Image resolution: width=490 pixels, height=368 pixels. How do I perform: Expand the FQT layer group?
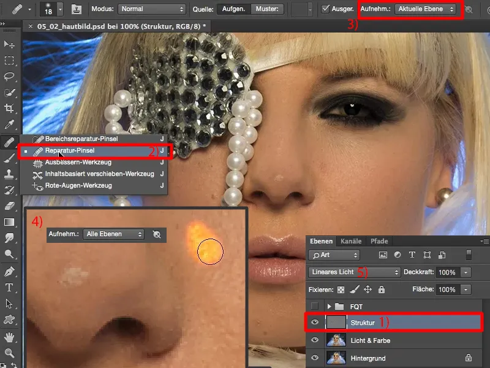(329, 306)
